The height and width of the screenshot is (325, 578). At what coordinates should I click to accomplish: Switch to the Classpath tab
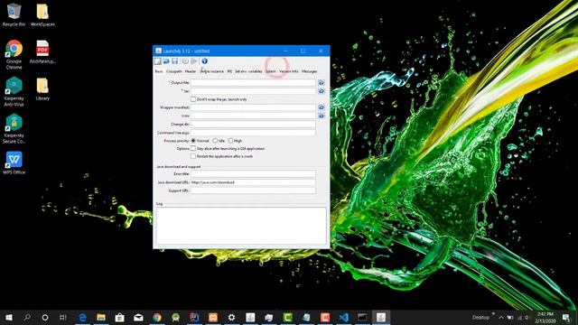[x=174, y=71]
